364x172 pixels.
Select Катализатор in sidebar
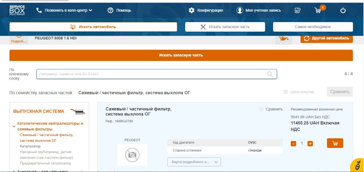pos(30,146)
